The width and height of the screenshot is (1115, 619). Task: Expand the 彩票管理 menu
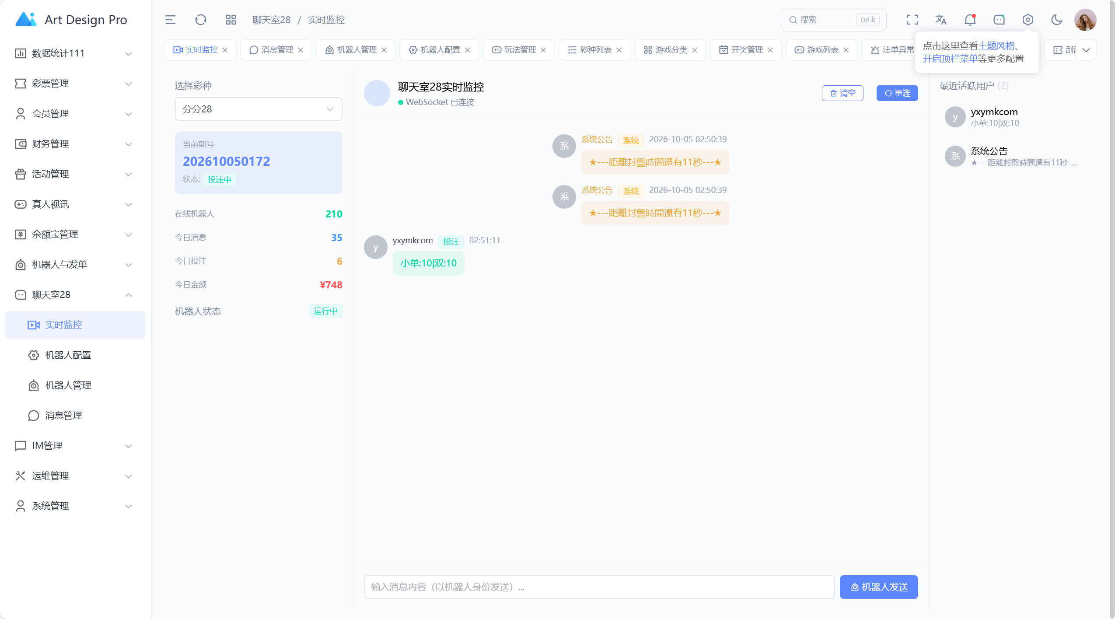coord(75,84)
